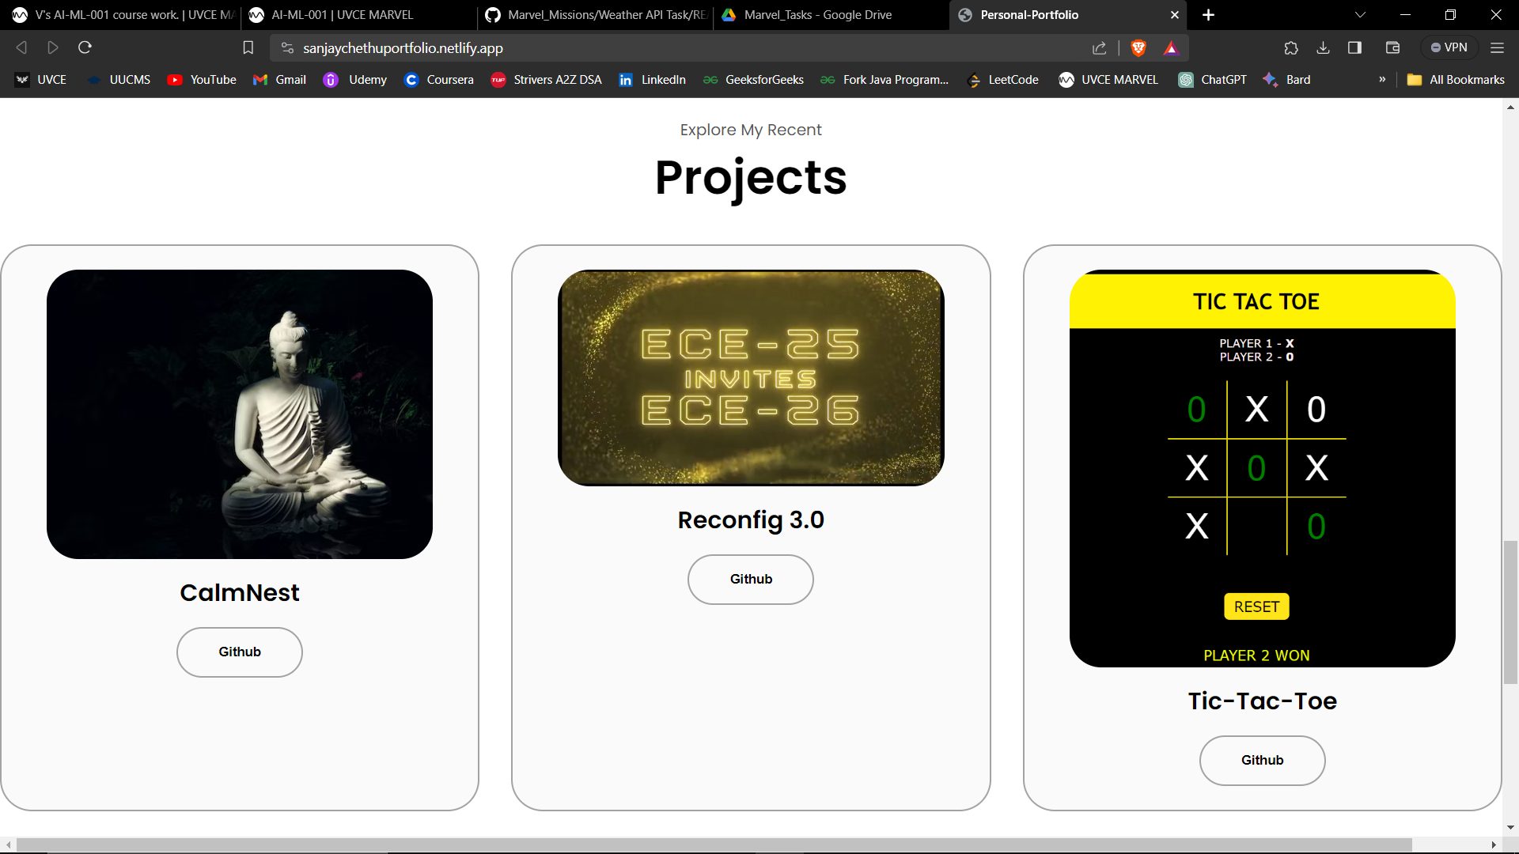The image size is (1519, 854).
Task: Open ChatGPT bookmark
Action: pyautogui.click(x=1212, y=80)
